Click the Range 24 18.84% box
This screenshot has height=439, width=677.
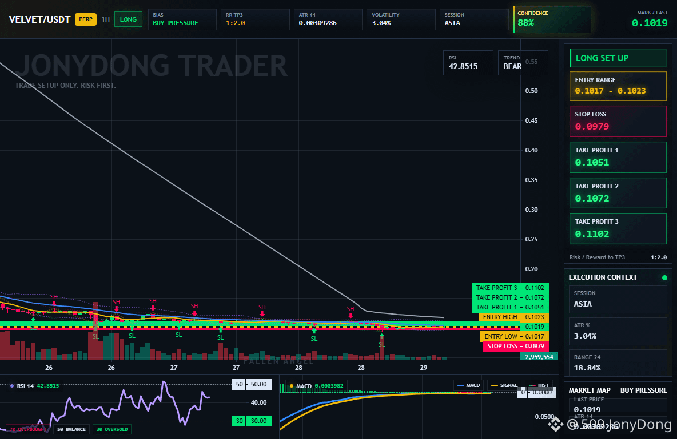click(x=618, y=363)
